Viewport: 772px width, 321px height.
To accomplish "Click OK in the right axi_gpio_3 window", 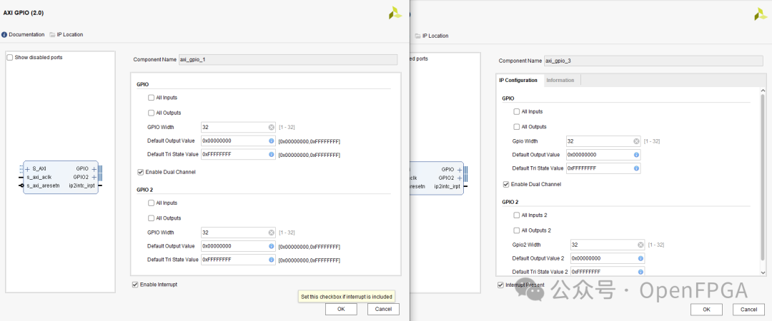I will point(706,309).
